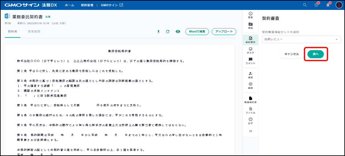
Task: Click the Wordで編集 button
Action: (x=197, y=32)
